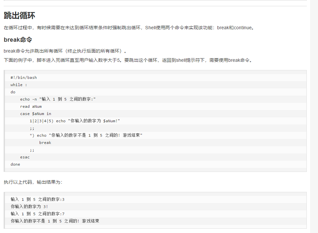Click the code line 'read aNum'
This screenshot has height=233, width=318.
[31, 106]
